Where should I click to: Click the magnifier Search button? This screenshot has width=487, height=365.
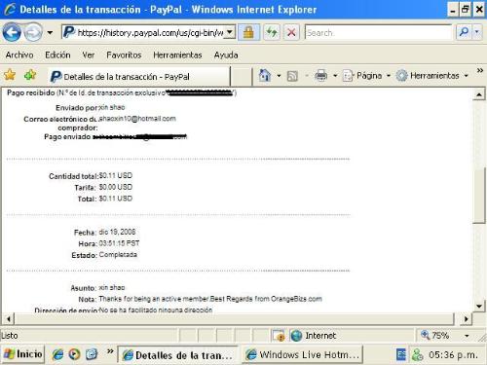coord(464,32)
